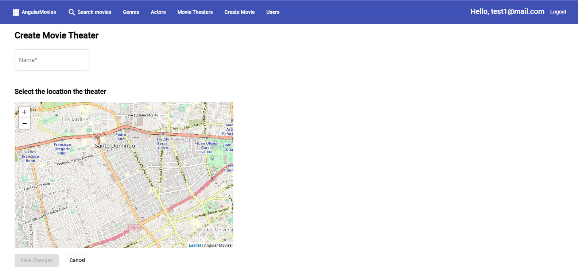
Task: Click the Logout link
Action: pyautogui.click(x=558, y=12)
